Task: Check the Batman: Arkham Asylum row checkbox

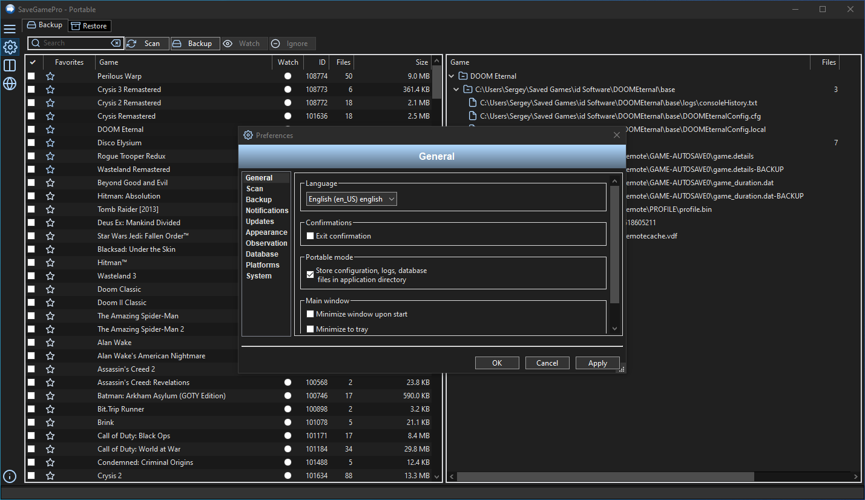Action: click(31, 396)
